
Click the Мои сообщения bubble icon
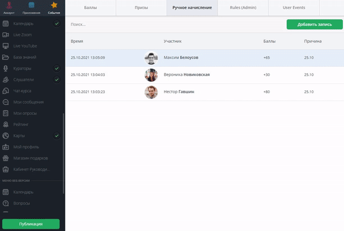click(6, 102)
